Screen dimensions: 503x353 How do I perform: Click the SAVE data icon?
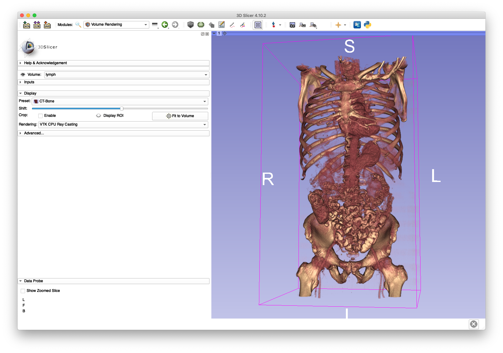(47, 24)
